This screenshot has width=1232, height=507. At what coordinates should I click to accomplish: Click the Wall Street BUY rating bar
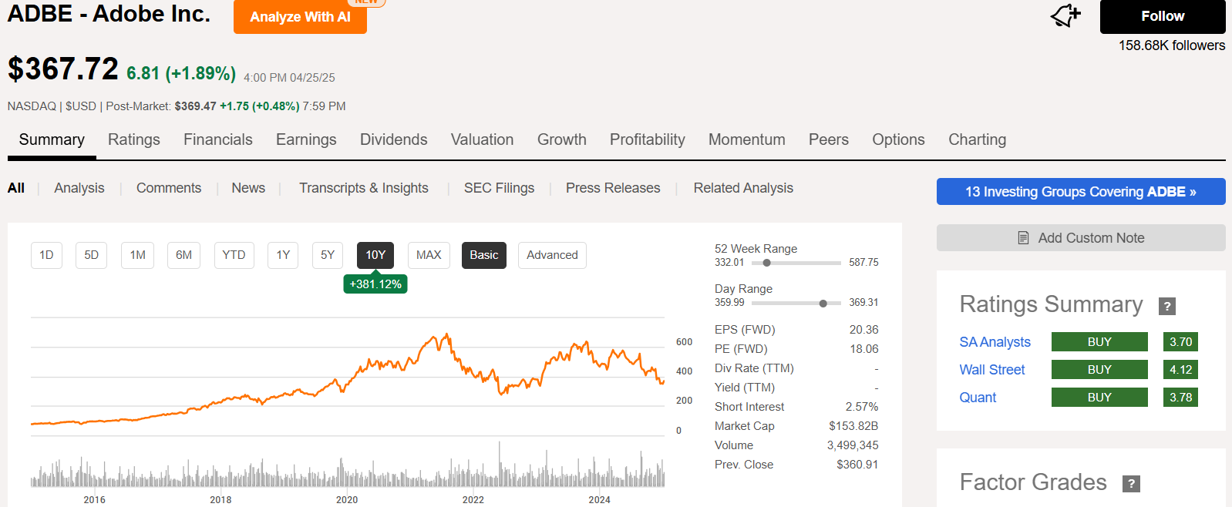(x=1099, y=370)
